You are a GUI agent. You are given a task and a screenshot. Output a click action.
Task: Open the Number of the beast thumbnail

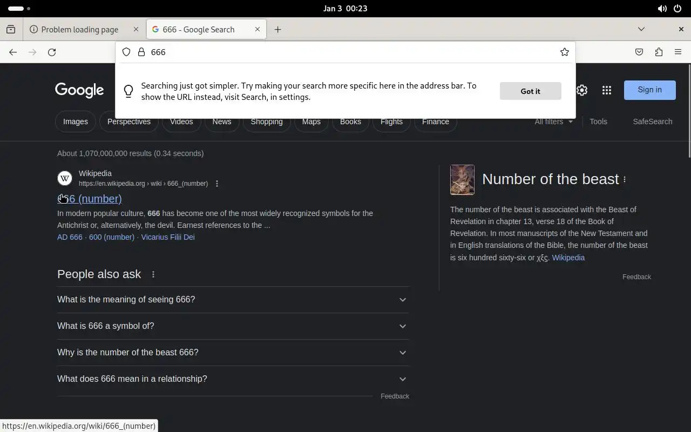[462, 180]
